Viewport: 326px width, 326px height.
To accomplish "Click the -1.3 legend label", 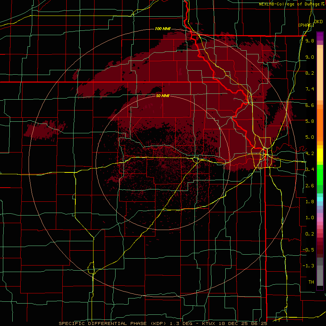I will tap(308, 266).
